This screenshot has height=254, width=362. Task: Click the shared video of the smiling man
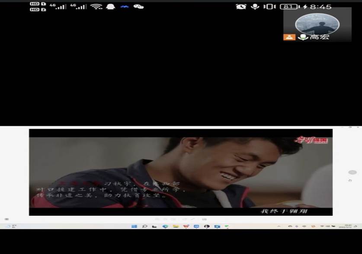(181, 172)
